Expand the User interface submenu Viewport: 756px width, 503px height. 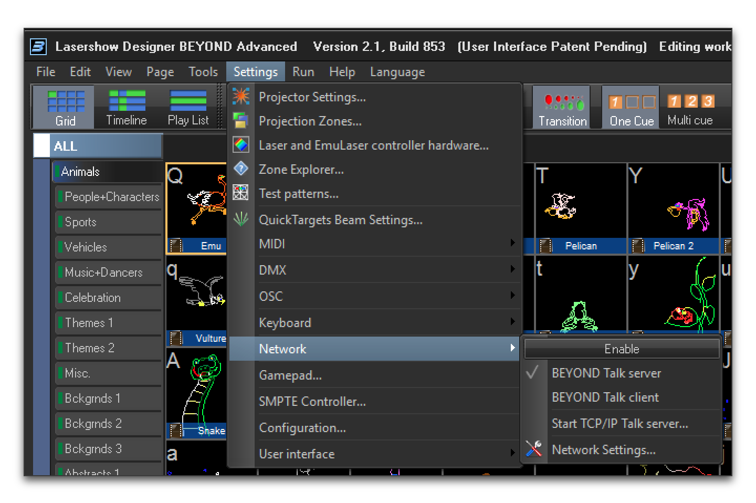[374, 454]
